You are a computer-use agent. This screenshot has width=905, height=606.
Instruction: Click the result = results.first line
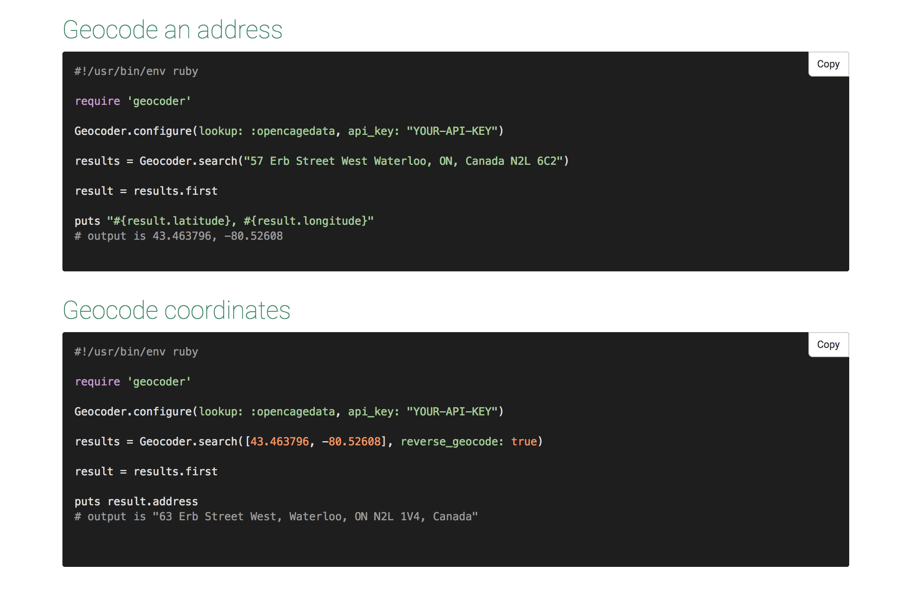tap(146, 191)
